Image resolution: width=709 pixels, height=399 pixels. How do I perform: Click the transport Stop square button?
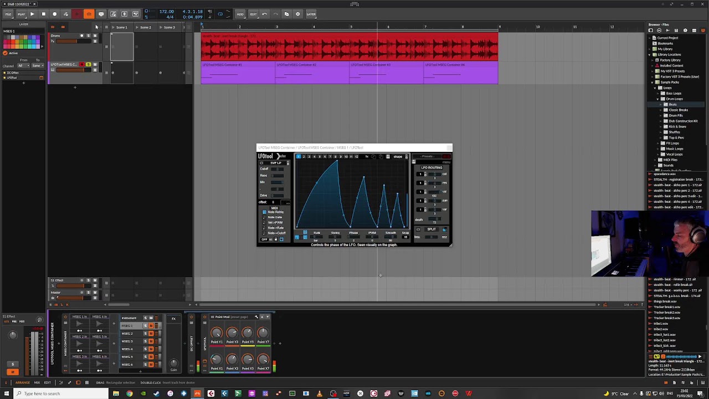[43, 14]
